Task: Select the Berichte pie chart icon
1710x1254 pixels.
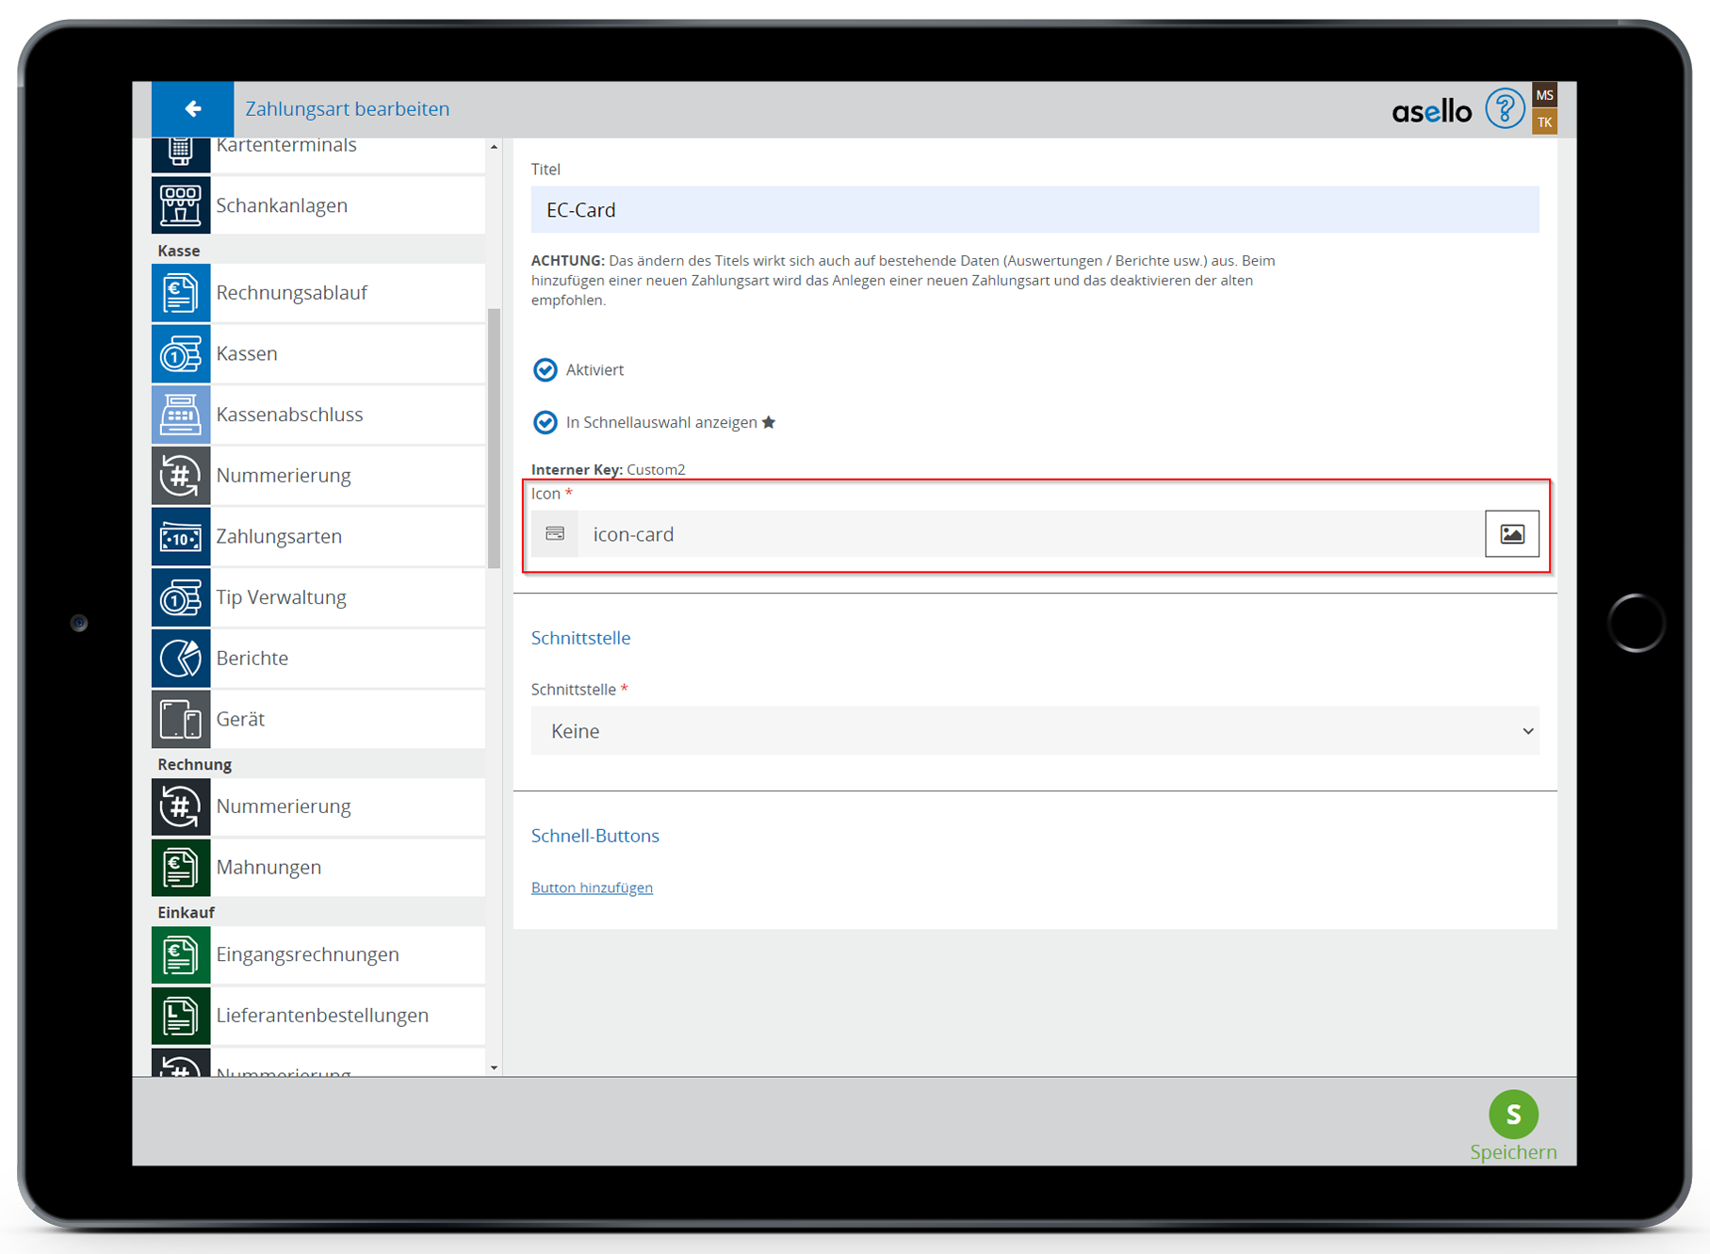Action: (180, 659)
